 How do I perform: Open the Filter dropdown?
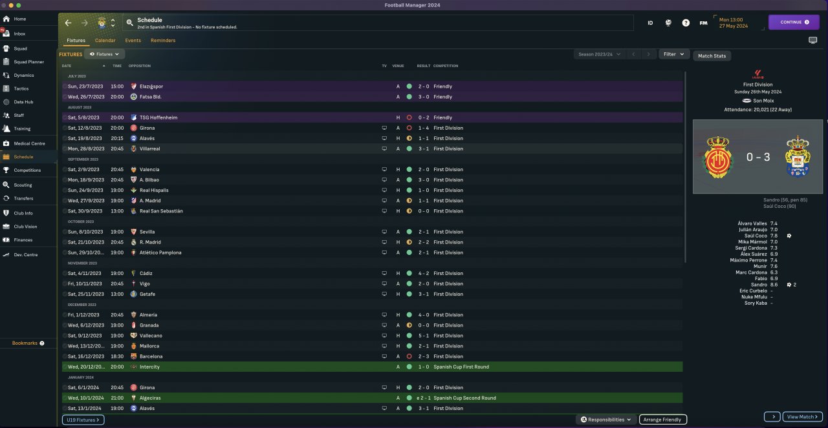coord(673,54)
